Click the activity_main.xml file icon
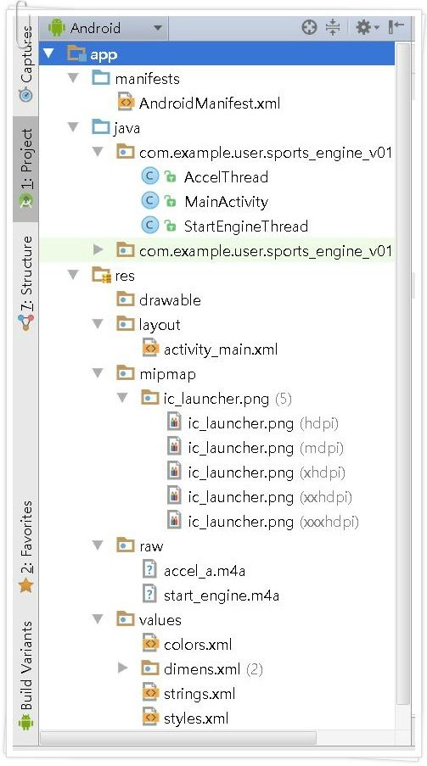This screenshot has height=766, width=427. (x=150, y=349)
